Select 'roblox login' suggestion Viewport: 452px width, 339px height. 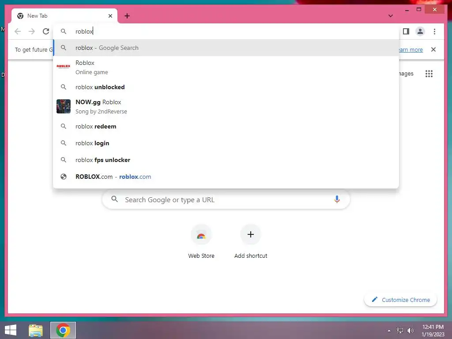pos(226,143)
